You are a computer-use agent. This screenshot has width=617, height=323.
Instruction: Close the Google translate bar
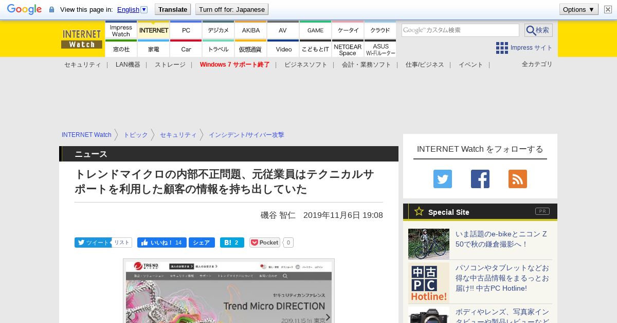point(608,9)
